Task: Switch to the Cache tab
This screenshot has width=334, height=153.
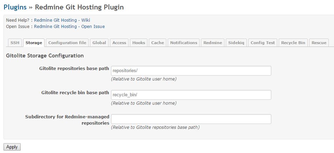Action: click(x=158, y=43)
